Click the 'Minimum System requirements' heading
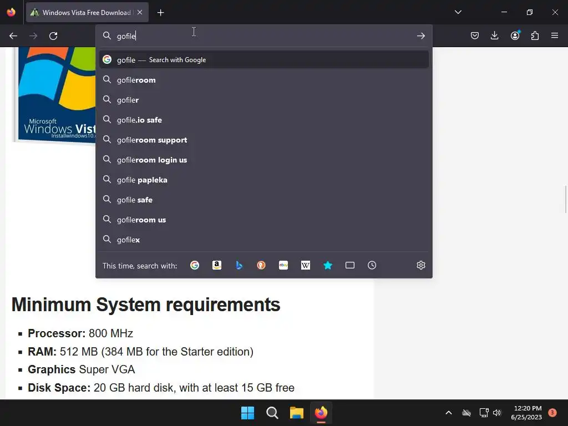Viewport: 568px width, 426px height. click(146, 305)
